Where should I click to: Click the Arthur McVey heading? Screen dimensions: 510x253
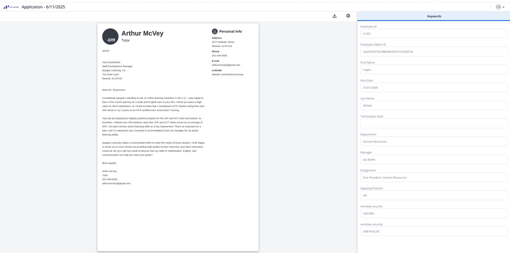click(x=142, y=33)
